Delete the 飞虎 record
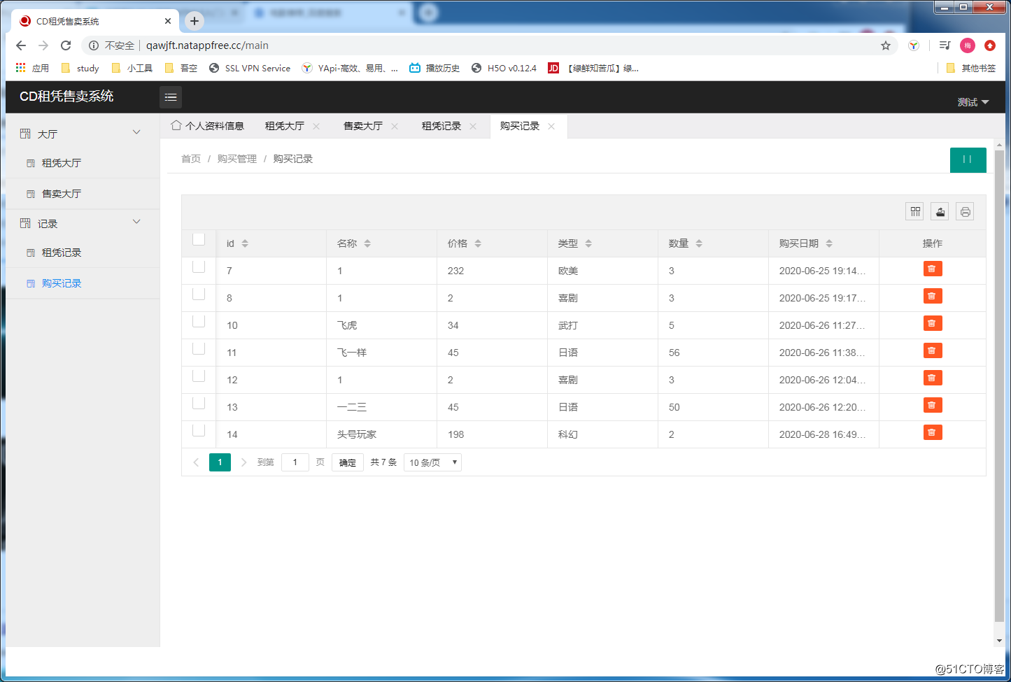 (x=933, y=323)
